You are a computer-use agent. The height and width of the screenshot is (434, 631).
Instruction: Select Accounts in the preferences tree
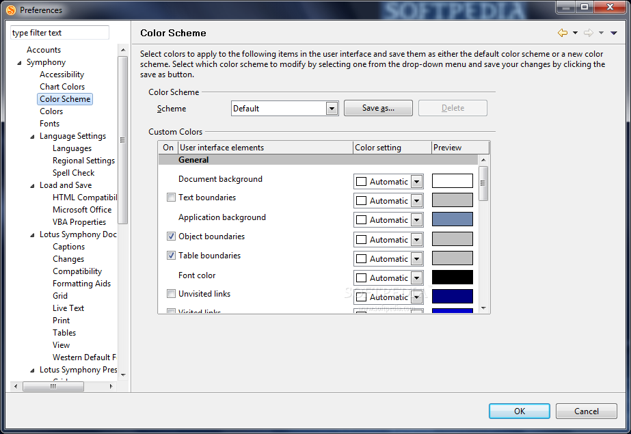pos(44,50)
